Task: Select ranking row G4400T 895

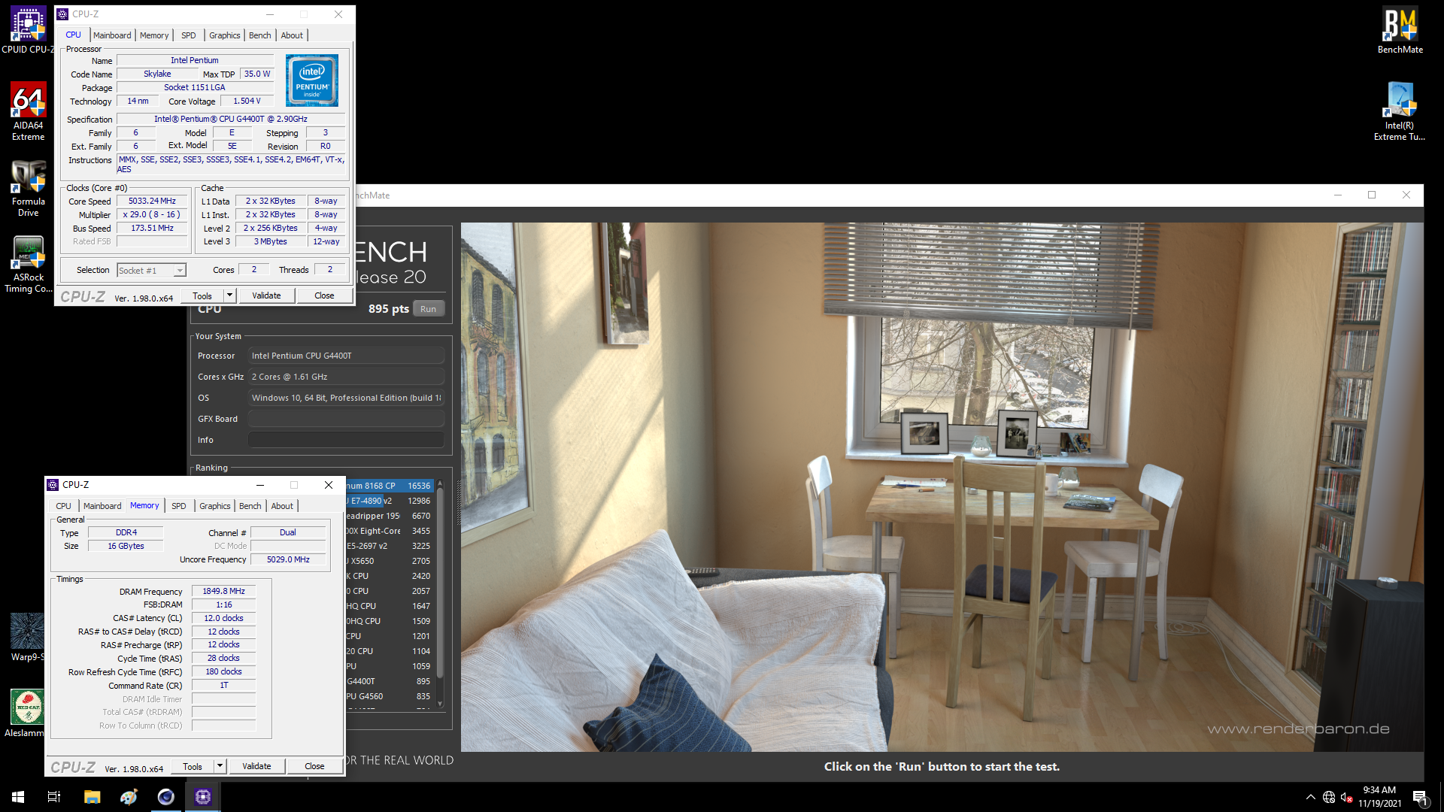Action: [390, 681]
